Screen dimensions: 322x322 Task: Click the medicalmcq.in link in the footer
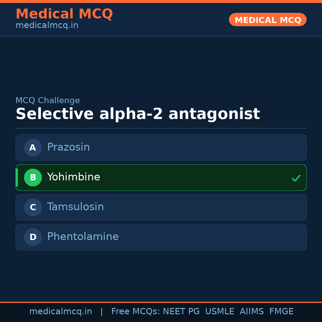[x=61, y=311]
